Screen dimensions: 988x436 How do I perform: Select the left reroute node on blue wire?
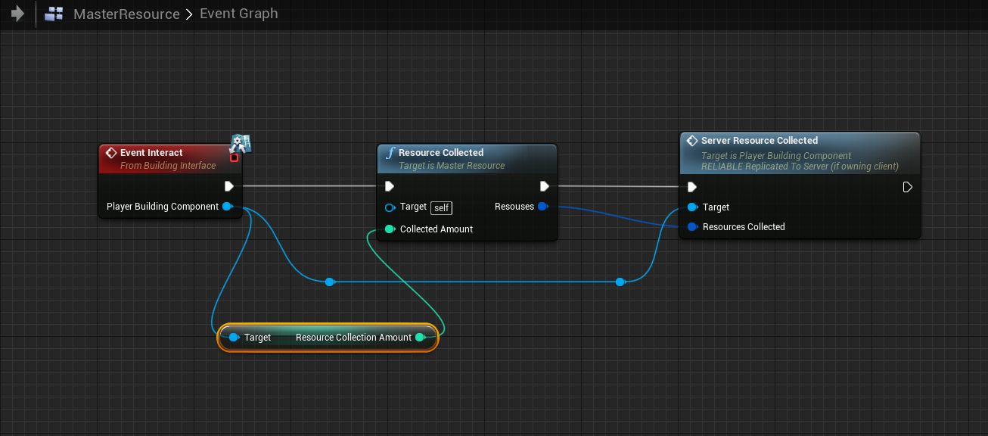[x=329, y=282]
